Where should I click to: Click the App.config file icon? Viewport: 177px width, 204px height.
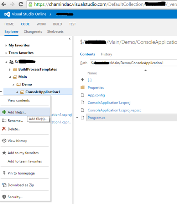pyautogui.click(x=82, y=95)
